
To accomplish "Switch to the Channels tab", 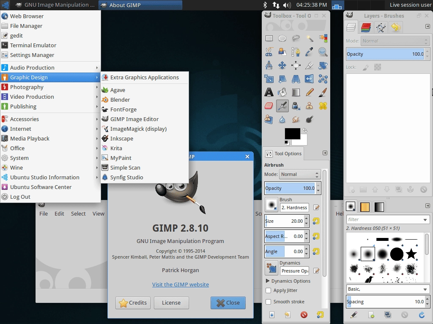I will [x=366, y=27].
